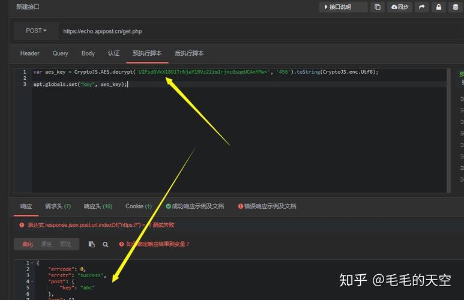This screenshot has height=300, width=464.
Task: Select the 预览 preview view mode
Action: 65,244
